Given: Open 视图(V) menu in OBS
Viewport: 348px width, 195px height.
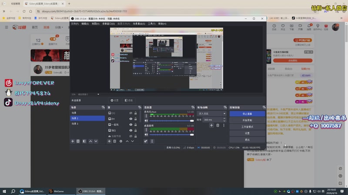Looking at the screenshot, I should pos(95,24).
